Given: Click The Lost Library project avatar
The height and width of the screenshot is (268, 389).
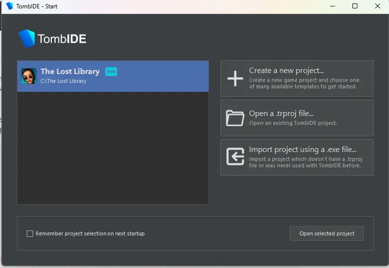Looking at the screenshot, I should click(x=29, y=76).
